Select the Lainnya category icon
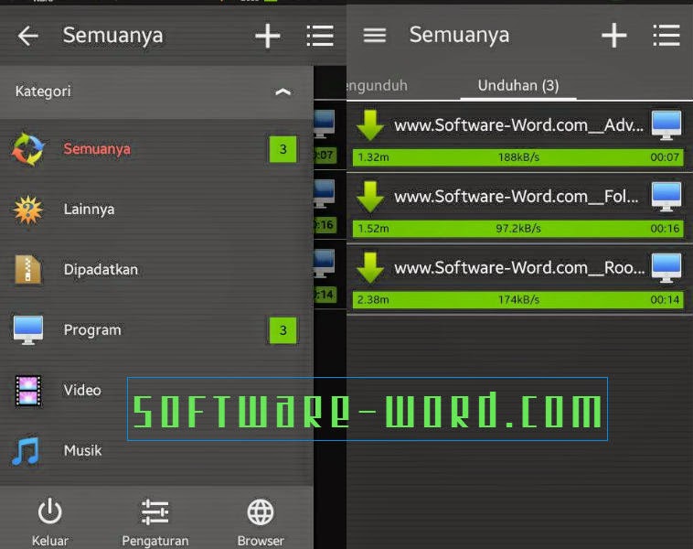The width and height of the screenshot is (693, 549). (27, 210)
